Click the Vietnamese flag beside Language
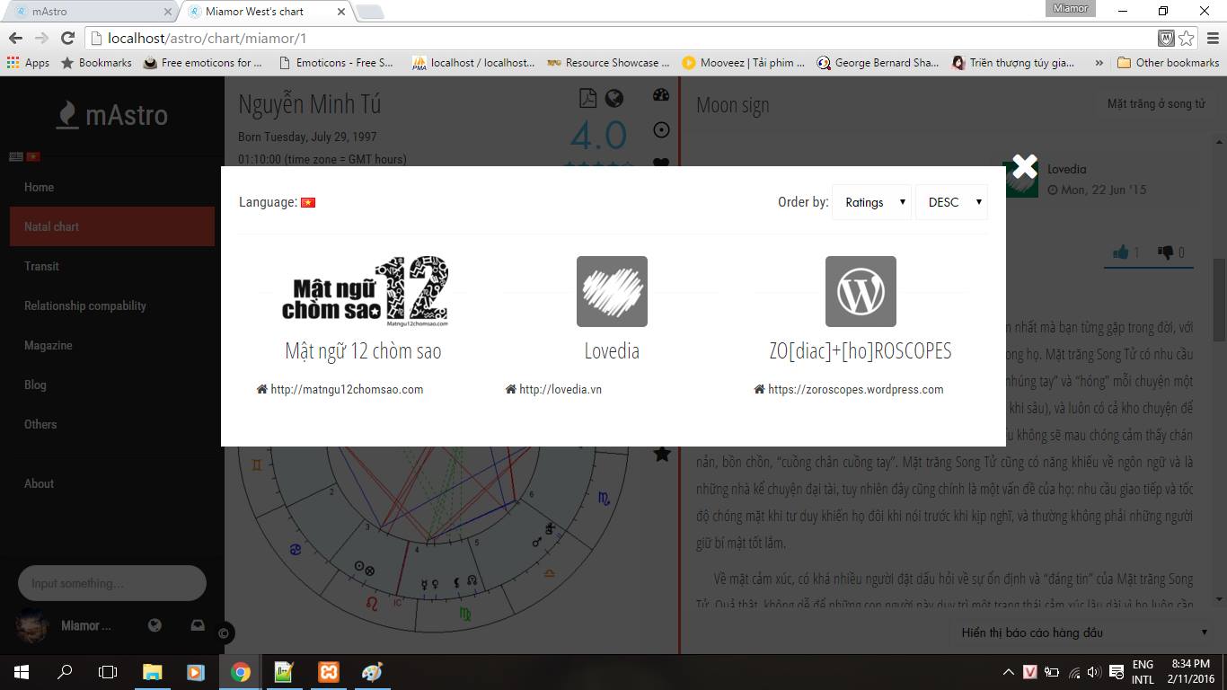The width and height of the screenshot is (1227, 690). (308, 203)
